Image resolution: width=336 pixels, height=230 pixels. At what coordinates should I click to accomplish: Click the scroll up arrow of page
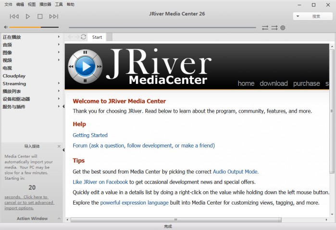point(332,46)
